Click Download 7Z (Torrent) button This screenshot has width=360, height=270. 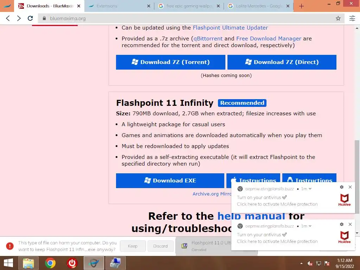pos(171,62)
